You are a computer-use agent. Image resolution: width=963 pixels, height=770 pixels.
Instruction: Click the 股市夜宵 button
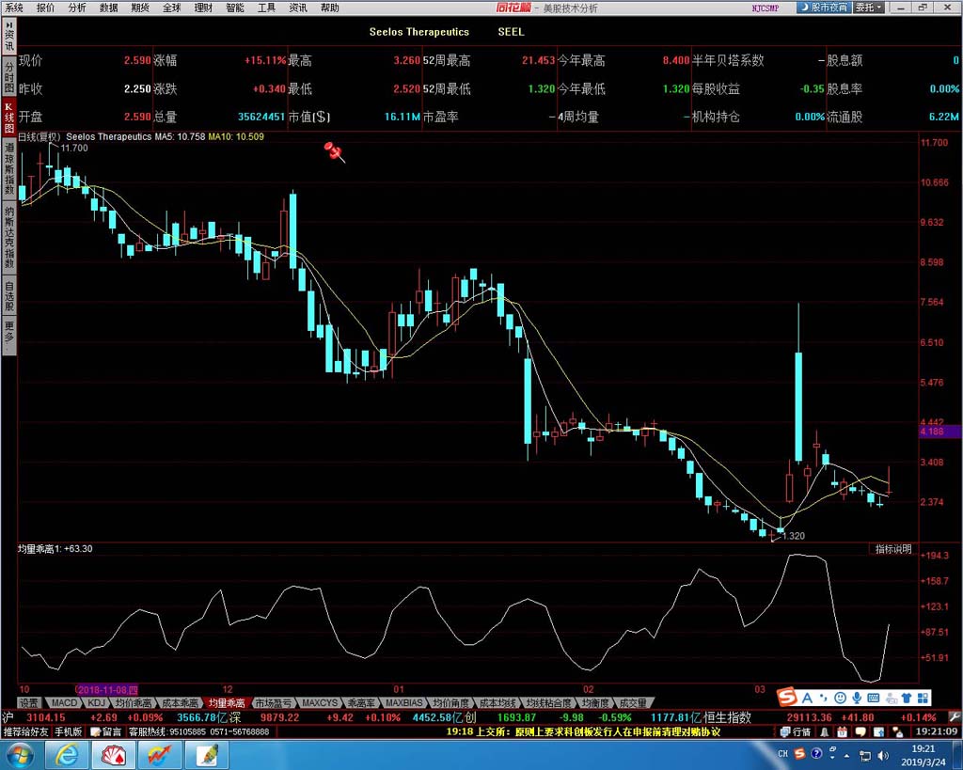tap(824, 8)
